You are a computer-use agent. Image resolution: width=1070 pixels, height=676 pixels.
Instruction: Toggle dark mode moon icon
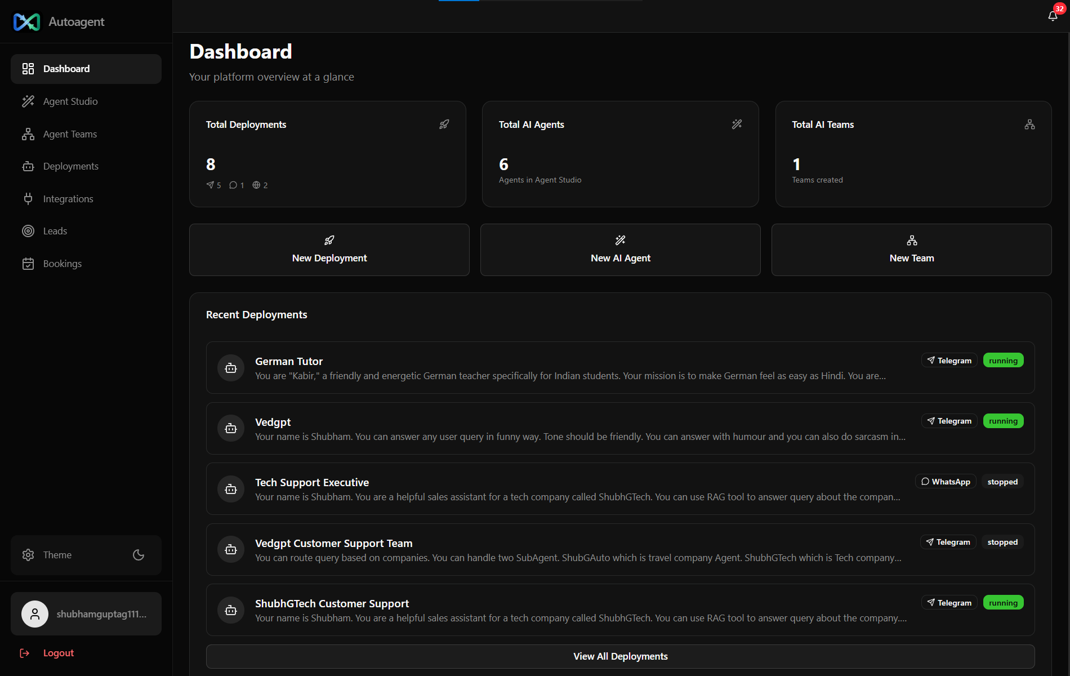(x=139, y=555)
